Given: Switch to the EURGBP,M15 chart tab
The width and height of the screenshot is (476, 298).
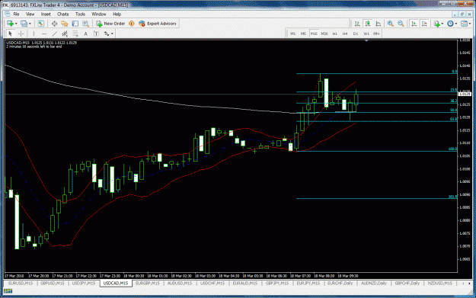Looking at the screenshot, I should tap(148, 283).
